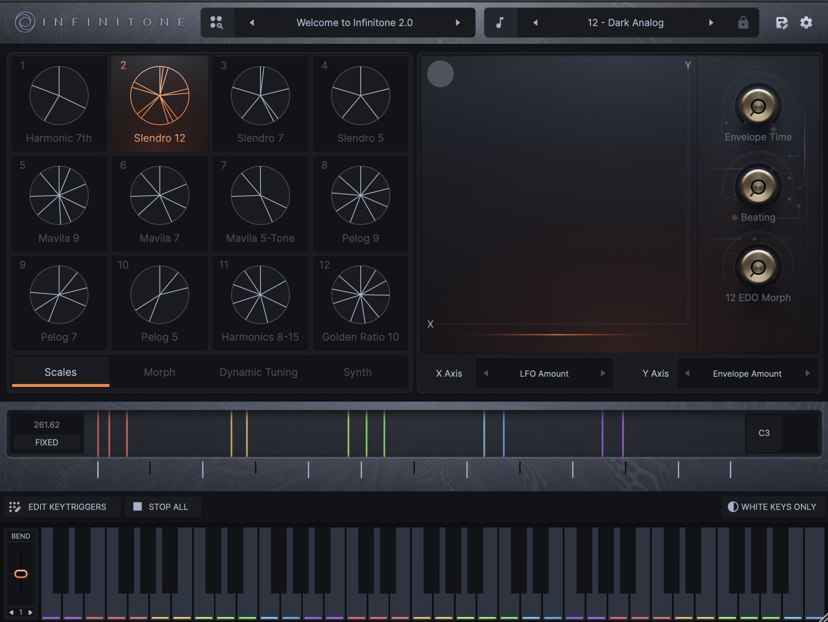Advance X Axis from LFO Amount

603,373
